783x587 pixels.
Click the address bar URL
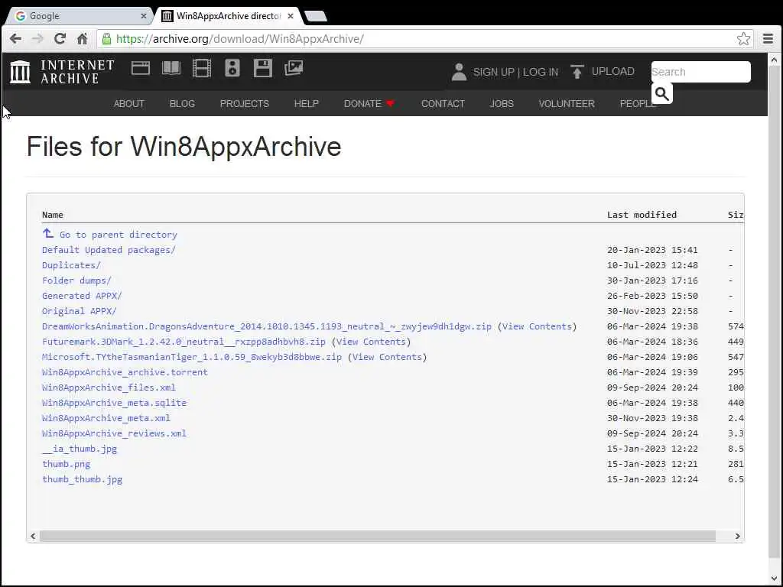coord(239,38)
